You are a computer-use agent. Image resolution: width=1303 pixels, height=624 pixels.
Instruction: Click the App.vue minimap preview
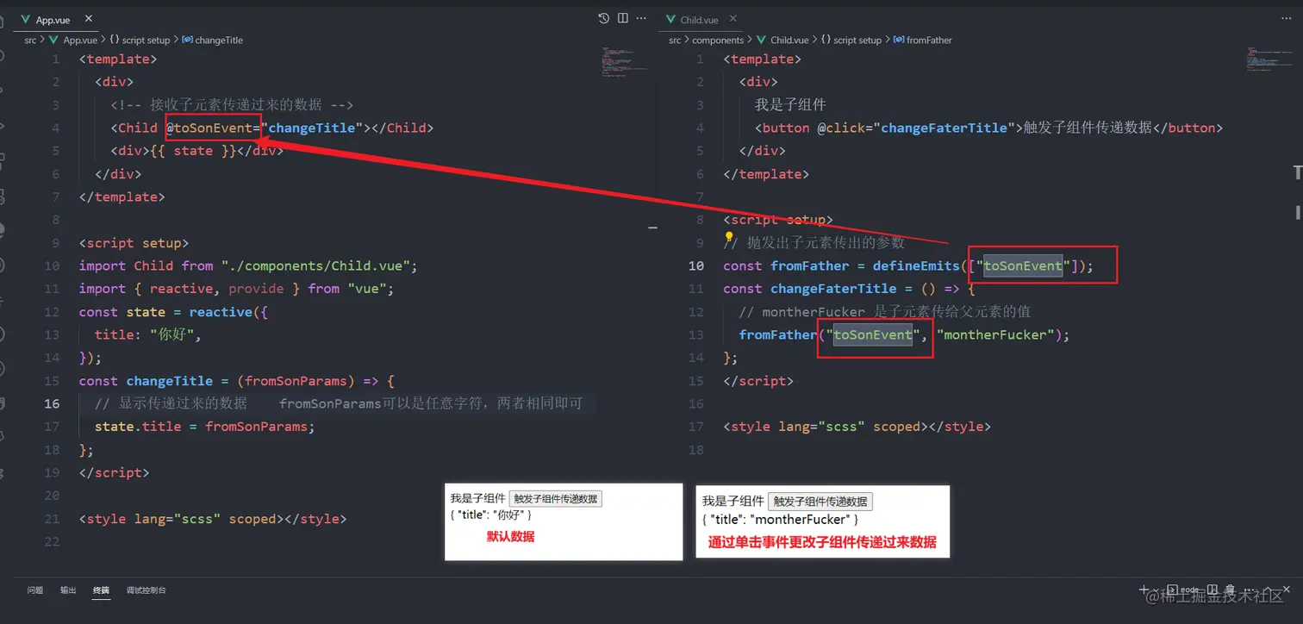624,62
